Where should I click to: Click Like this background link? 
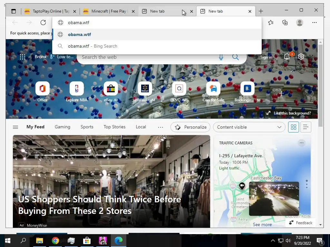click(289, 113)
